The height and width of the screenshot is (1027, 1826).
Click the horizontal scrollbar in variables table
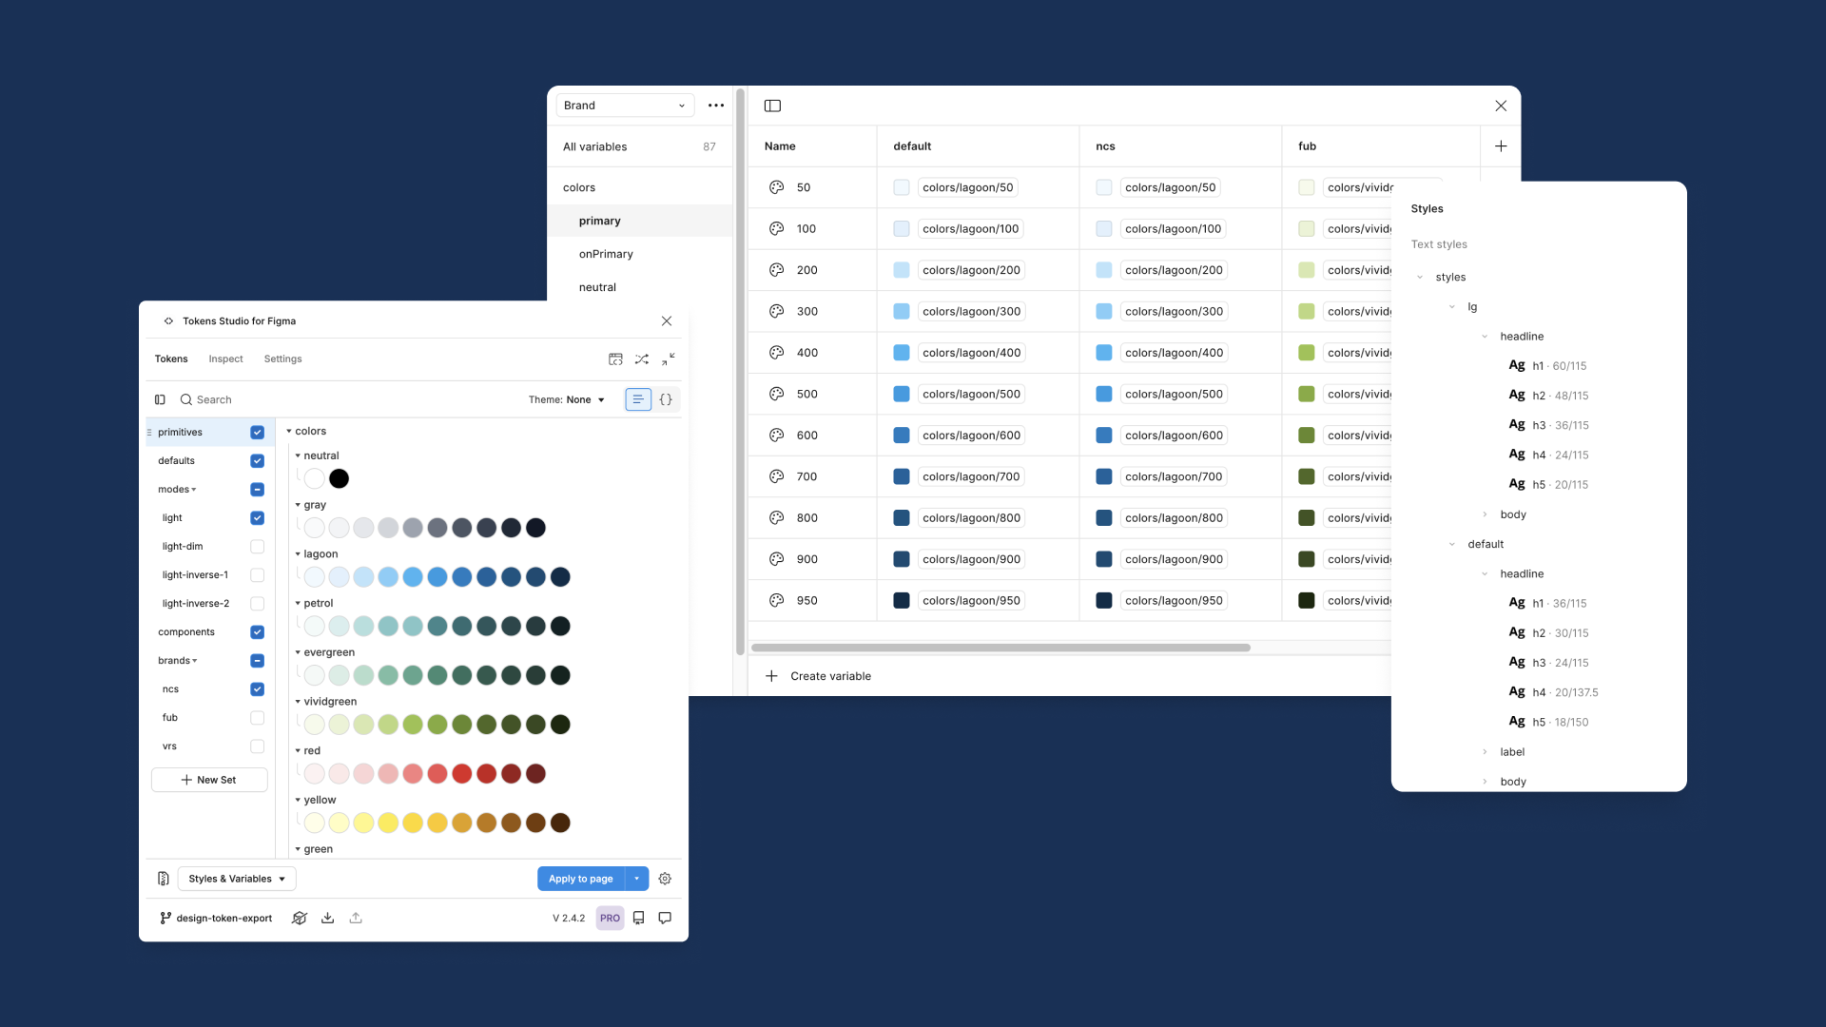pyautogui.click(x=1000, y=648)
